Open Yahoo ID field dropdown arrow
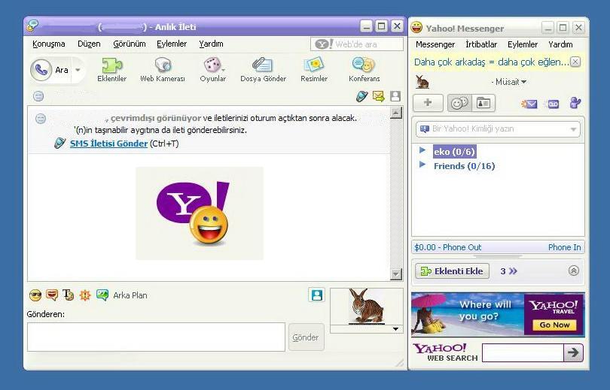The height and width of the screenshot is (390, 610). click(x=573, y=129)
